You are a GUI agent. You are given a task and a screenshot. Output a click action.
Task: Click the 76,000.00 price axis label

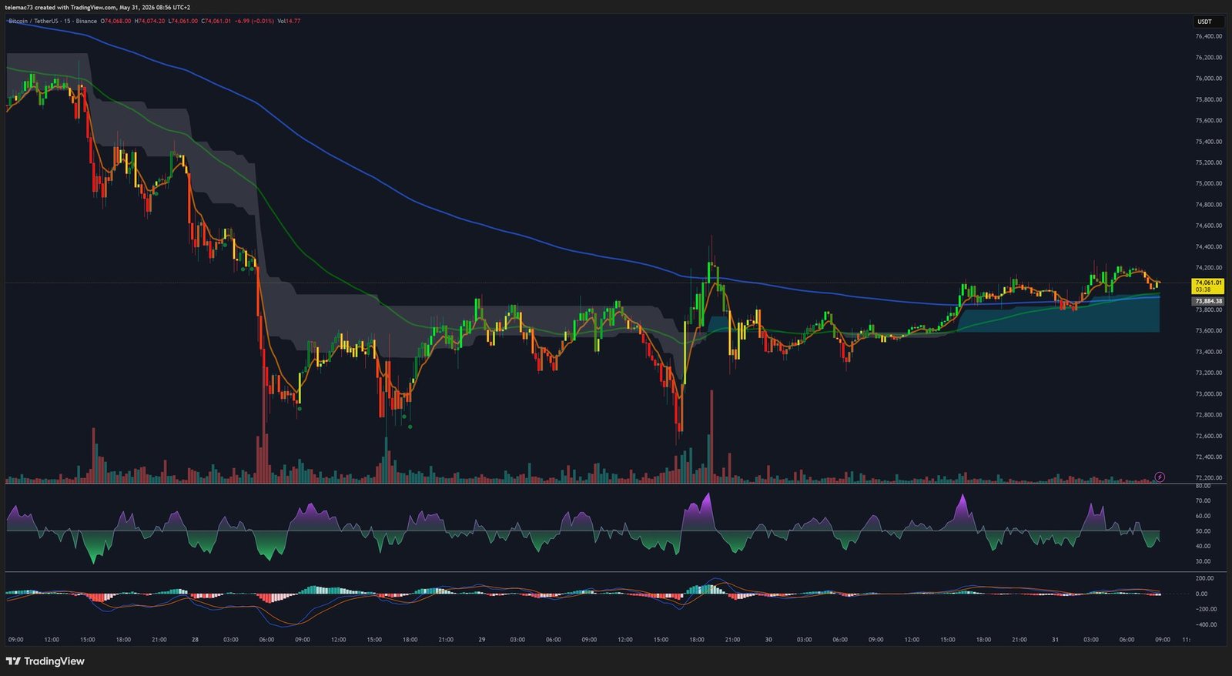pyautogui.click(x=1208, y=79)
